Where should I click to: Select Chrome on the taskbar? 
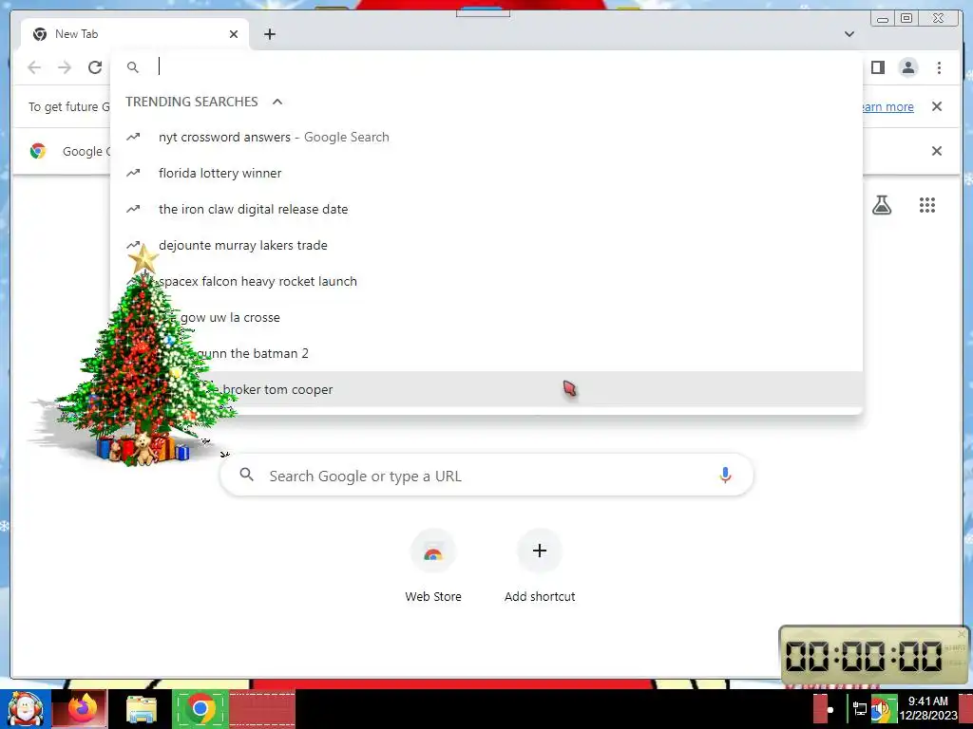(x=200, y=709)
